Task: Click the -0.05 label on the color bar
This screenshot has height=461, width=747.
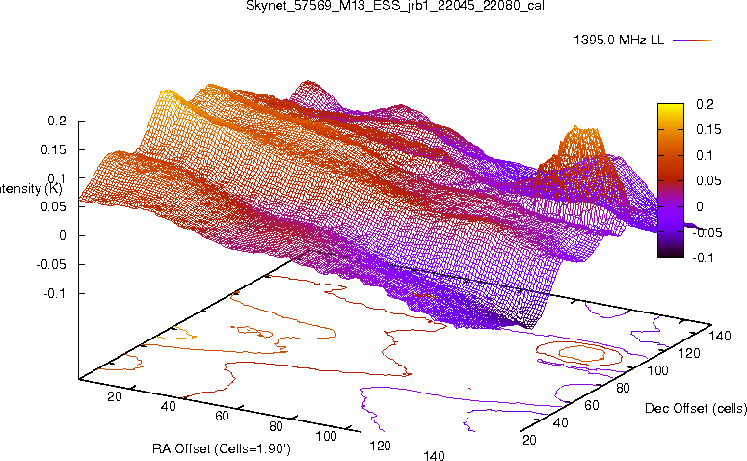Action: [707, 232]
